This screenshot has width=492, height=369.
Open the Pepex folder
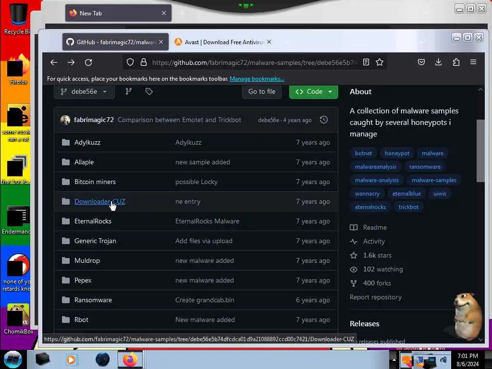click(83, 281)
